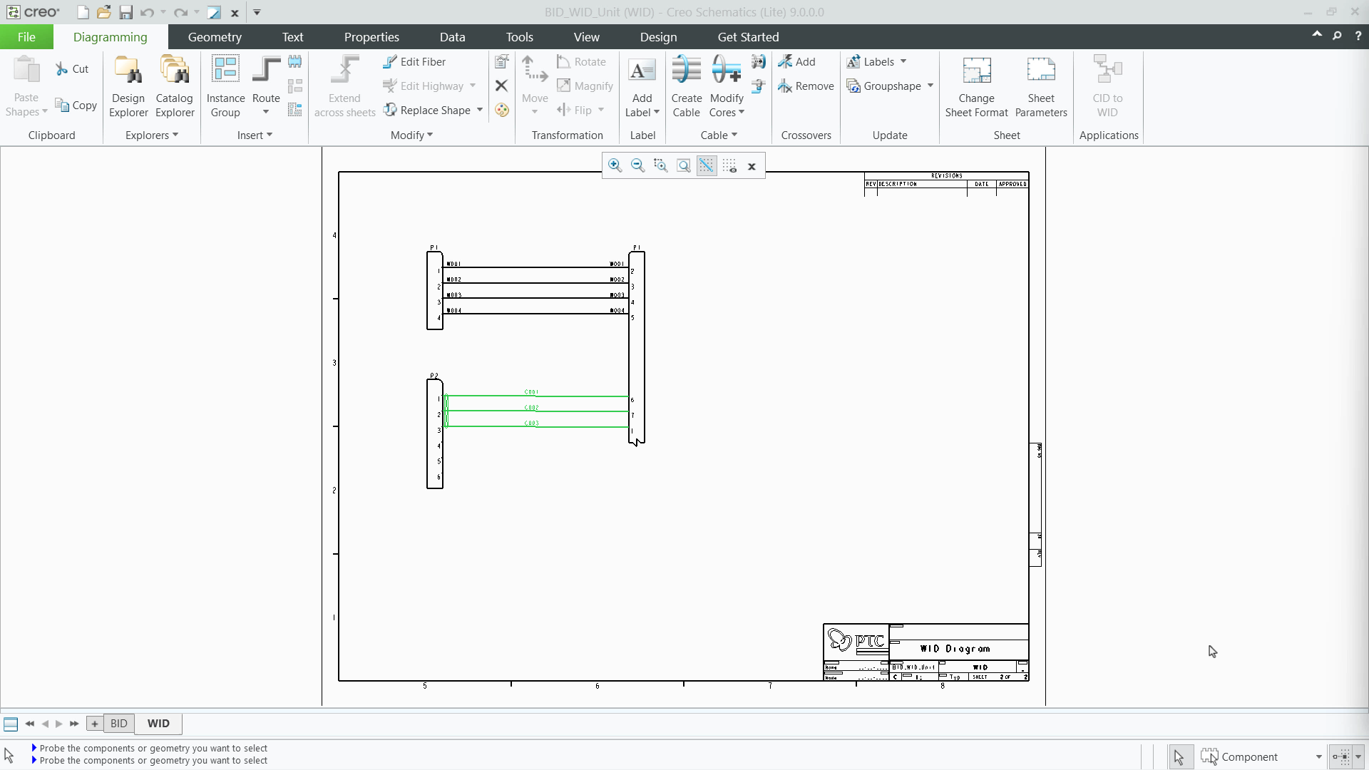Viewport: 1369px width, 770px height.
Task: Switch to the Properties ribbon tab
Action: (x=371, y=37)
